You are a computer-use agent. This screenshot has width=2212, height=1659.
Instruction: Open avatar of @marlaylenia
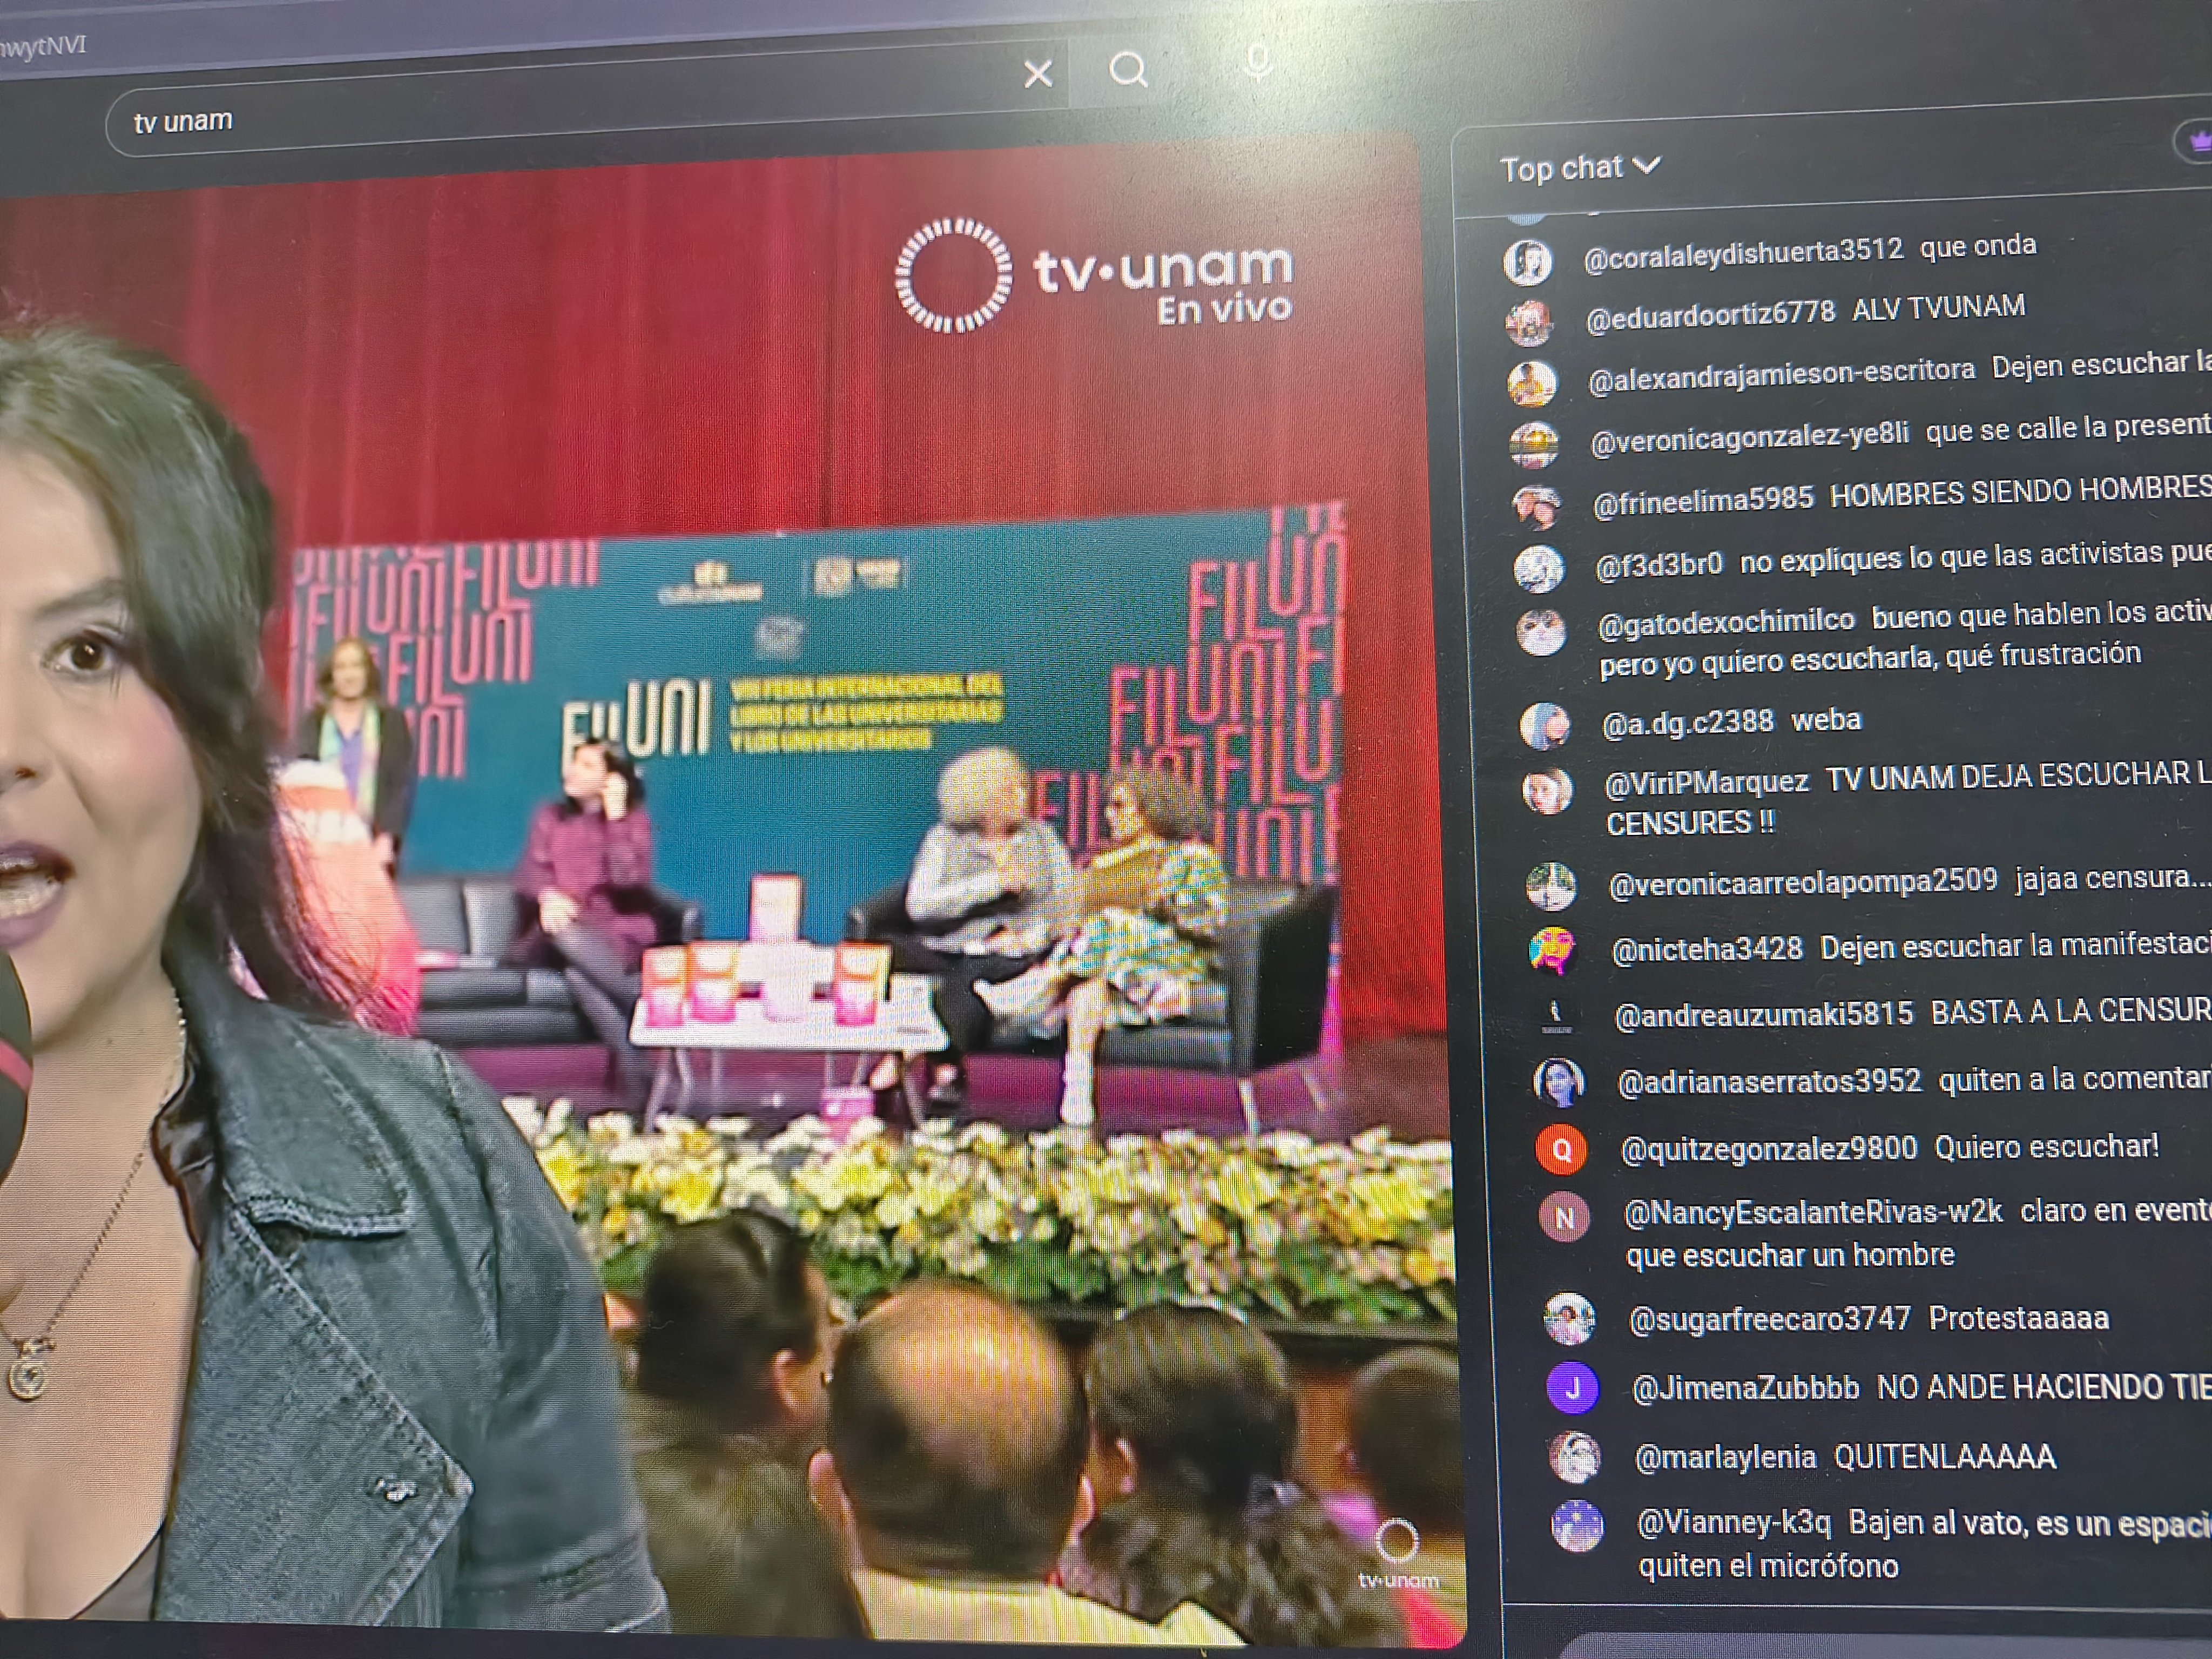pyautogui.click(x=1574, y=1457)
